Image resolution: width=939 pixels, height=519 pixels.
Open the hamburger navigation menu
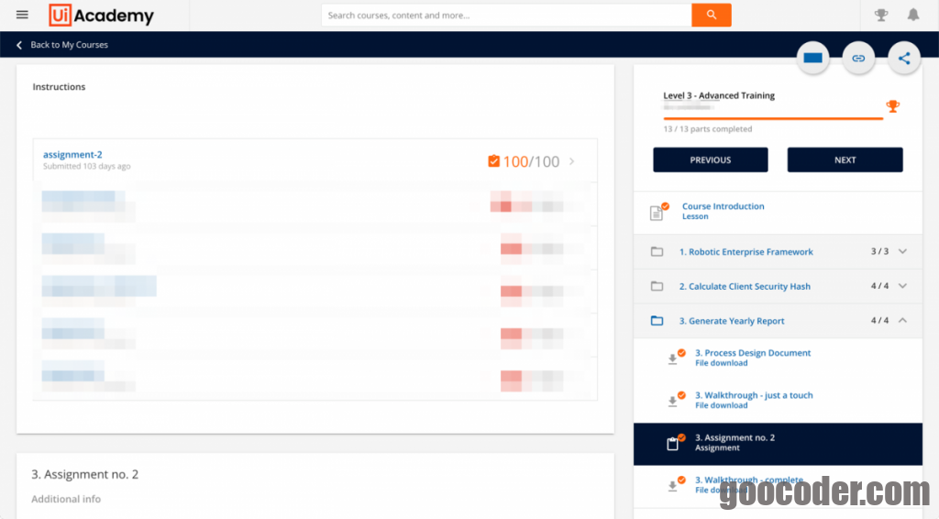22,16
